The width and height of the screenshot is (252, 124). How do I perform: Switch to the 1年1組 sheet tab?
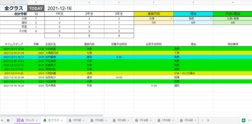[x=77, y=120]
